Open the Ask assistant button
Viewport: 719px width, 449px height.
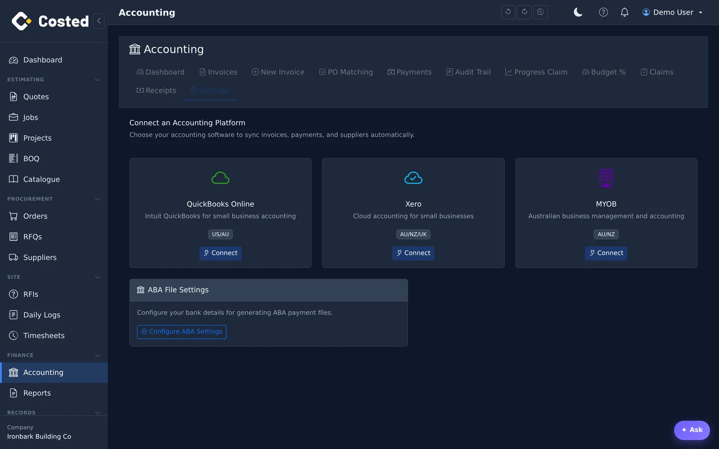click(692, 430)
